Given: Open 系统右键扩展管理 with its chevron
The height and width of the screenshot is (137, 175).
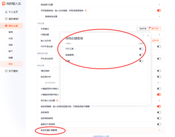Looking at the screenshot, I should tap(159, 130).
